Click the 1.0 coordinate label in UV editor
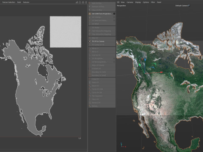 tap(80, 138)
